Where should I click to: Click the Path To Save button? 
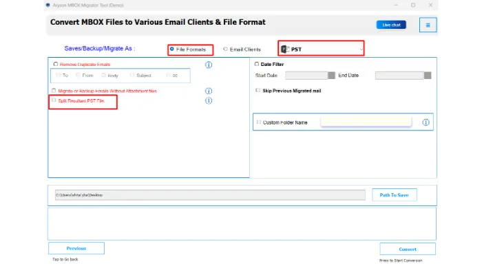click(x=394, y=195)
